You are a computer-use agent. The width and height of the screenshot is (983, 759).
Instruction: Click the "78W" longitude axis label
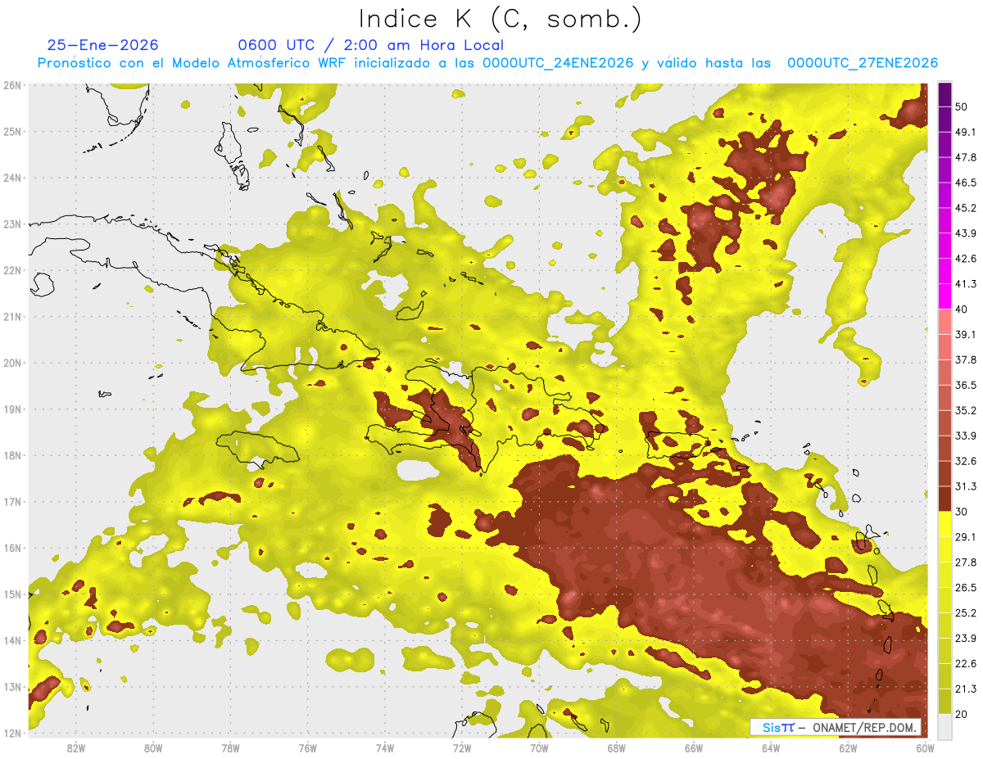[x=230, y=748]
